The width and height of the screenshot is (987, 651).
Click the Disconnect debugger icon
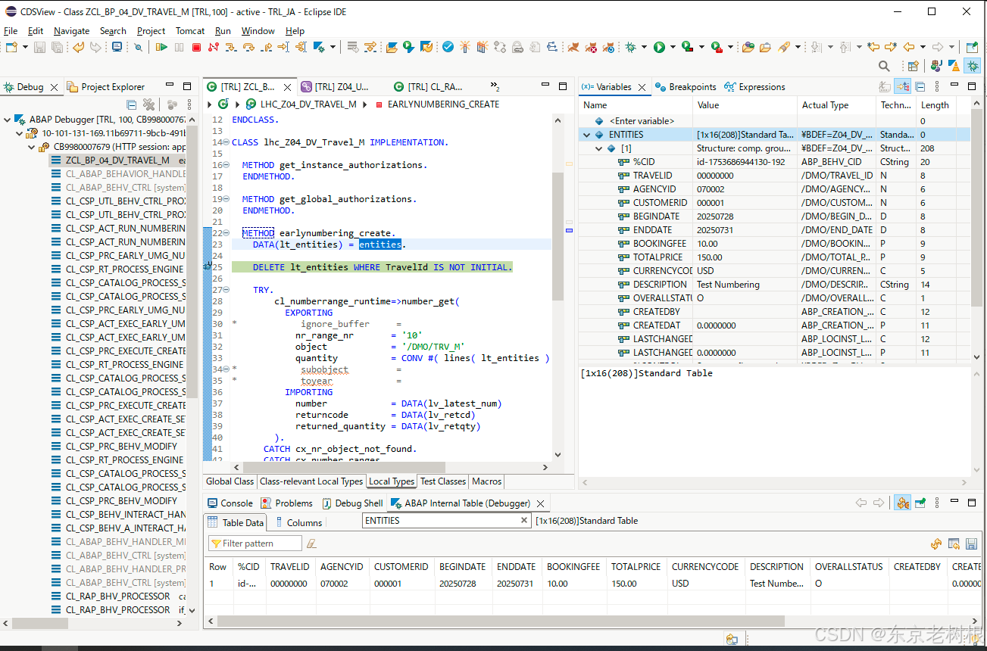coord(213,47)
